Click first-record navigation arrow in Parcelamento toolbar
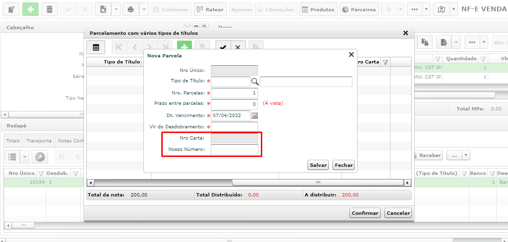Screen dimensions: 508x242 click(119, 47)
